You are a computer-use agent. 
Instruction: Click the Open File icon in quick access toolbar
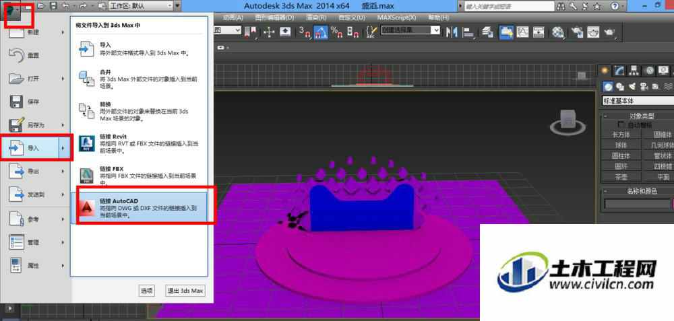(x=41, y=5)
